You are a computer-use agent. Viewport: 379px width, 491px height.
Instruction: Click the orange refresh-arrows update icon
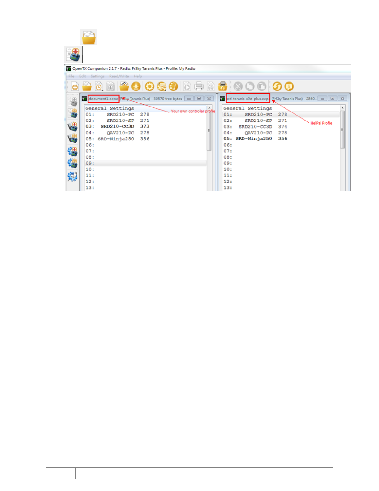[x=277, y=86]
